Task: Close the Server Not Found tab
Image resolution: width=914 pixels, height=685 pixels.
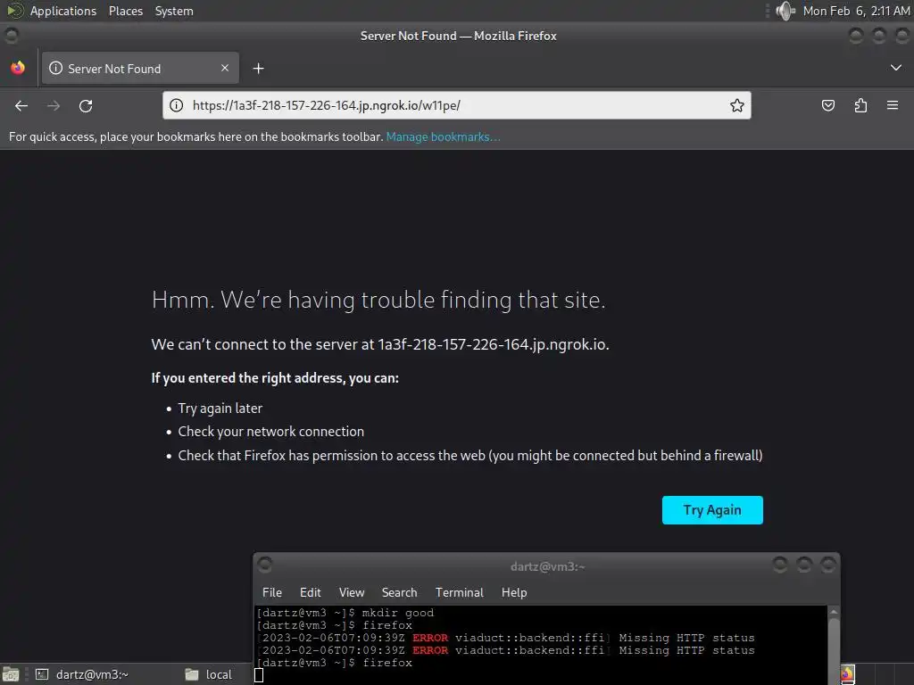Action: (225, 68)
